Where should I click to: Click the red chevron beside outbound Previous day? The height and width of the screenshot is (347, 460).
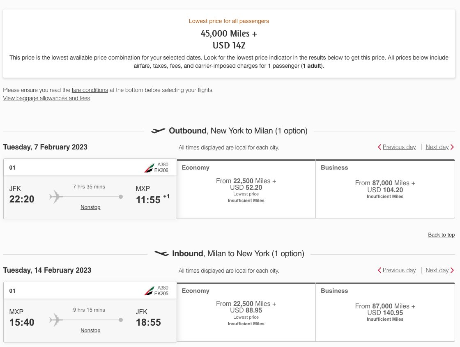click(x=379, y=147)
